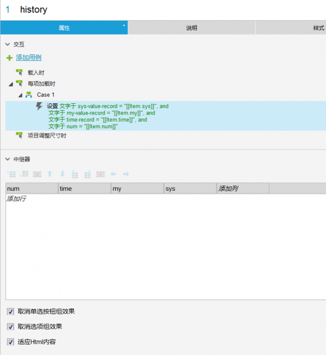Image resolution: width=326 pixels, height=355 pixels.
Task: Click the move column right arrow
Action: (126, 174)
